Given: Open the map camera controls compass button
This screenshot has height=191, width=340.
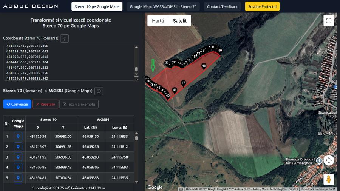Looking at the screenshot, I should pyautogui.click(x=329, y=160).
